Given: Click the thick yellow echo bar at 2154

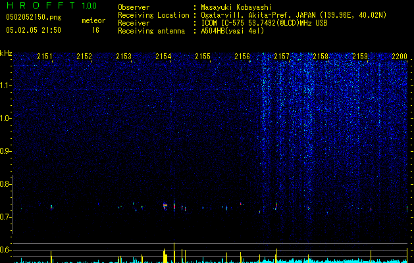Looking at the screenshot, I should pyautogui.click(x=165, y=256).
